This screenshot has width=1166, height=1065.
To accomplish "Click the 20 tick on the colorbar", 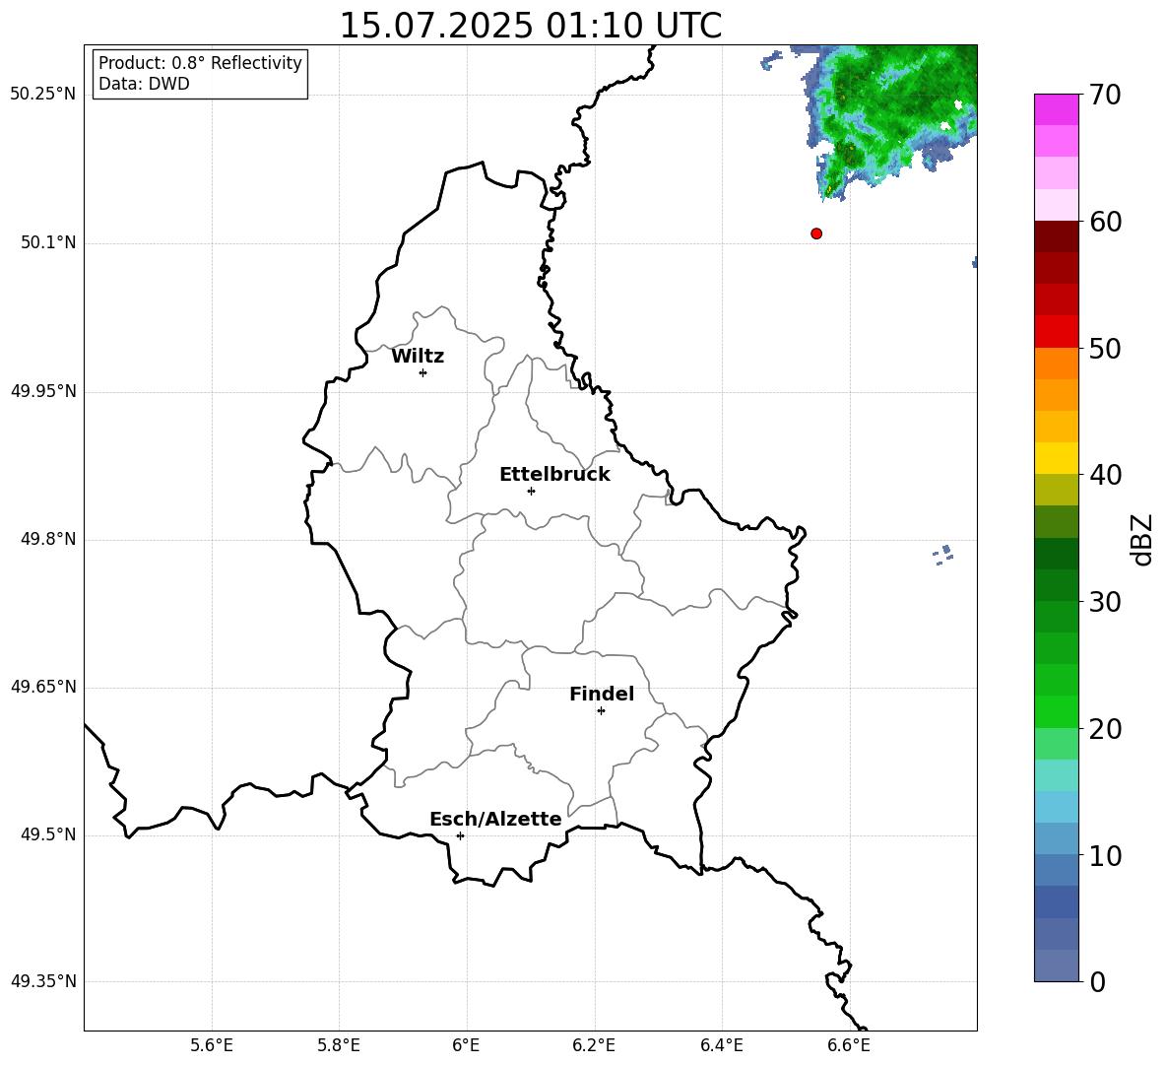I will pyautogui.click(x=1105, y=729).
